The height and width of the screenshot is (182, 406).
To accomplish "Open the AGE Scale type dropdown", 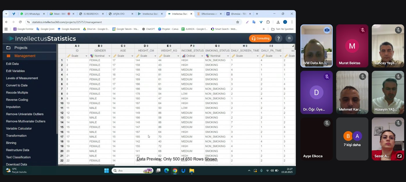I will [x=132, y=56].
